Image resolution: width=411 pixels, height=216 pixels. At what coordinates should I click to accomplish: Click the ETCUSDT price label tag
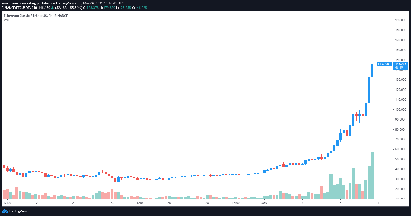pos(384,64)
